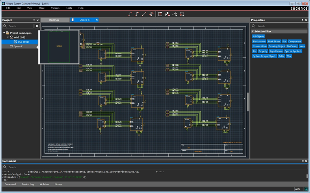Screen dimensions: 310x193
Task: Collapse the Selection Filter section
Action: coord(253,32)
